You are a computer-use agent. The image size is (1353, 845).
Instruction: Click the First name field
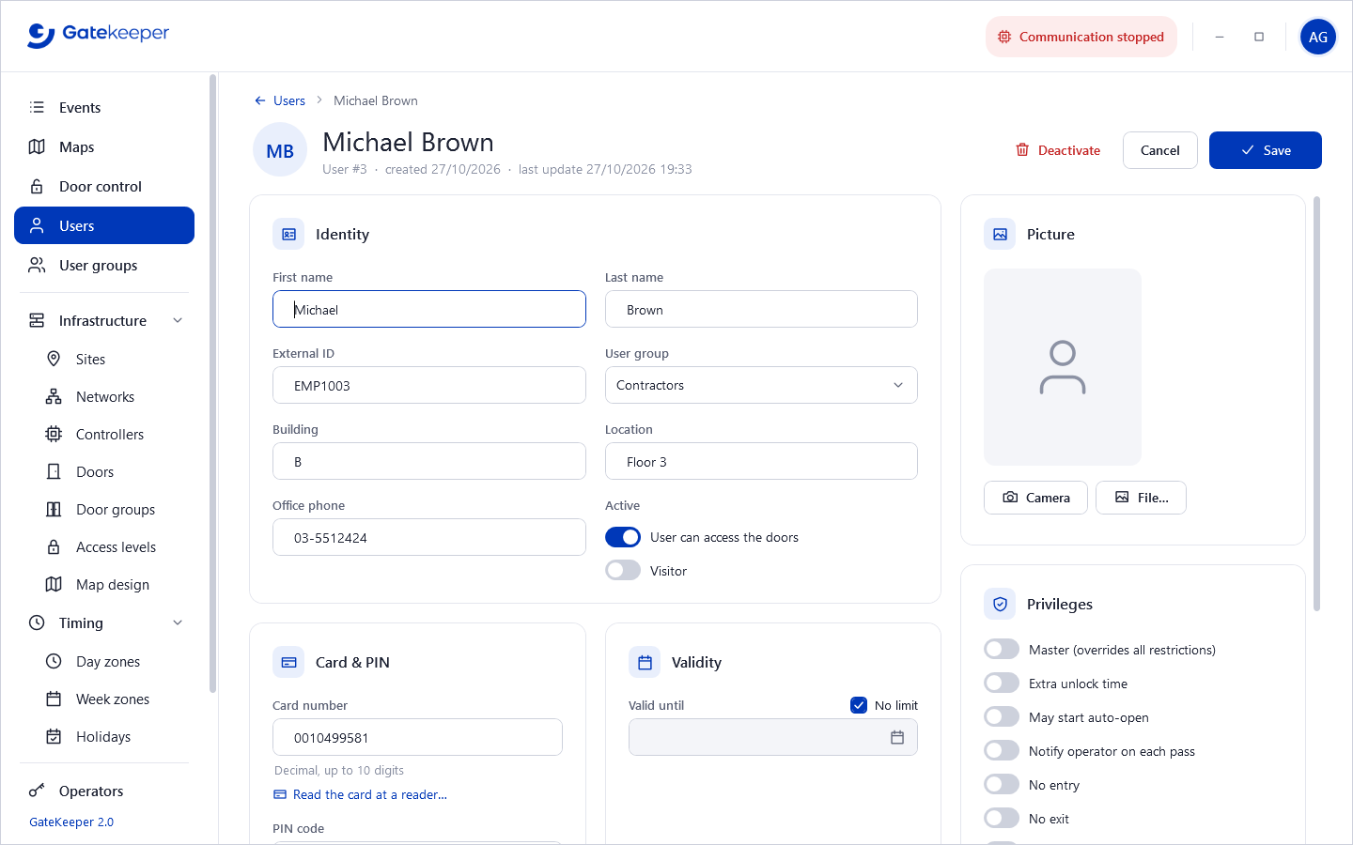coord(429,309)
